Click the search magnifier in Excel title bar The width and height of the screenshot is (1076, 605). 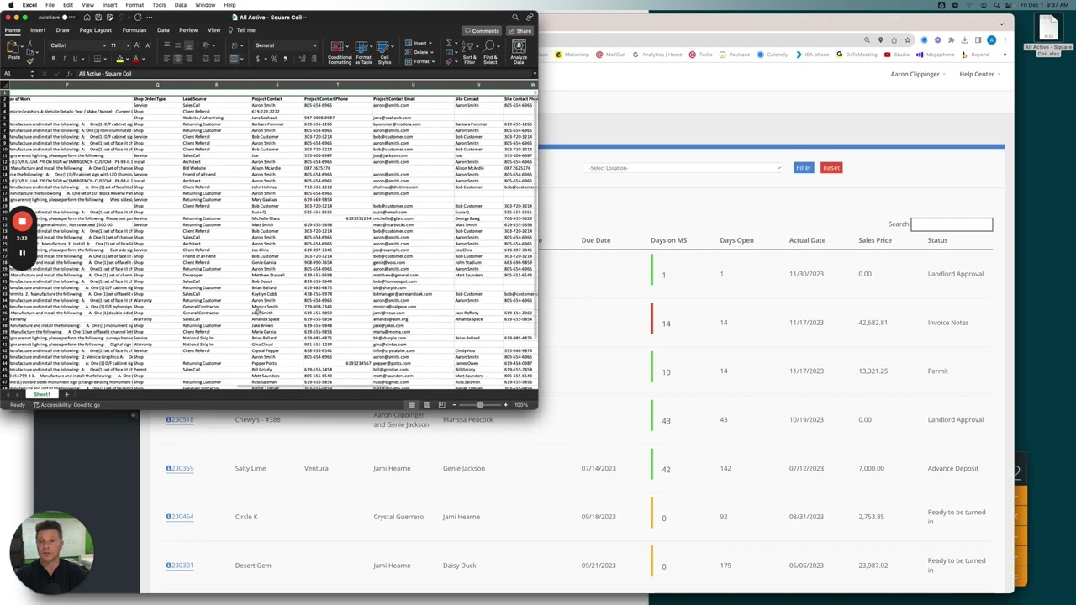(515, 18)
